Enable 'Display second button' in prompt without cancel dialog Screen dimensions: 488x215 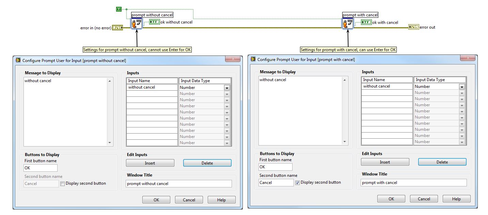point(63,184)
